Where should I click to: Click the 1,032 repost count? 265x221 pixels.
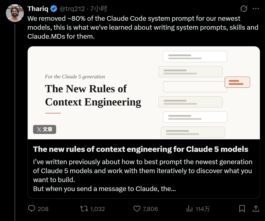pos(97,209)
